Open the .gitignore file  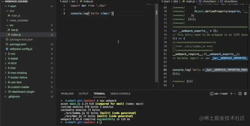pos(14,96)
